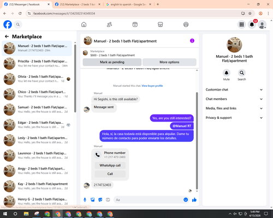
Task: Go to the Home feed icon
Action: [84, 25]
